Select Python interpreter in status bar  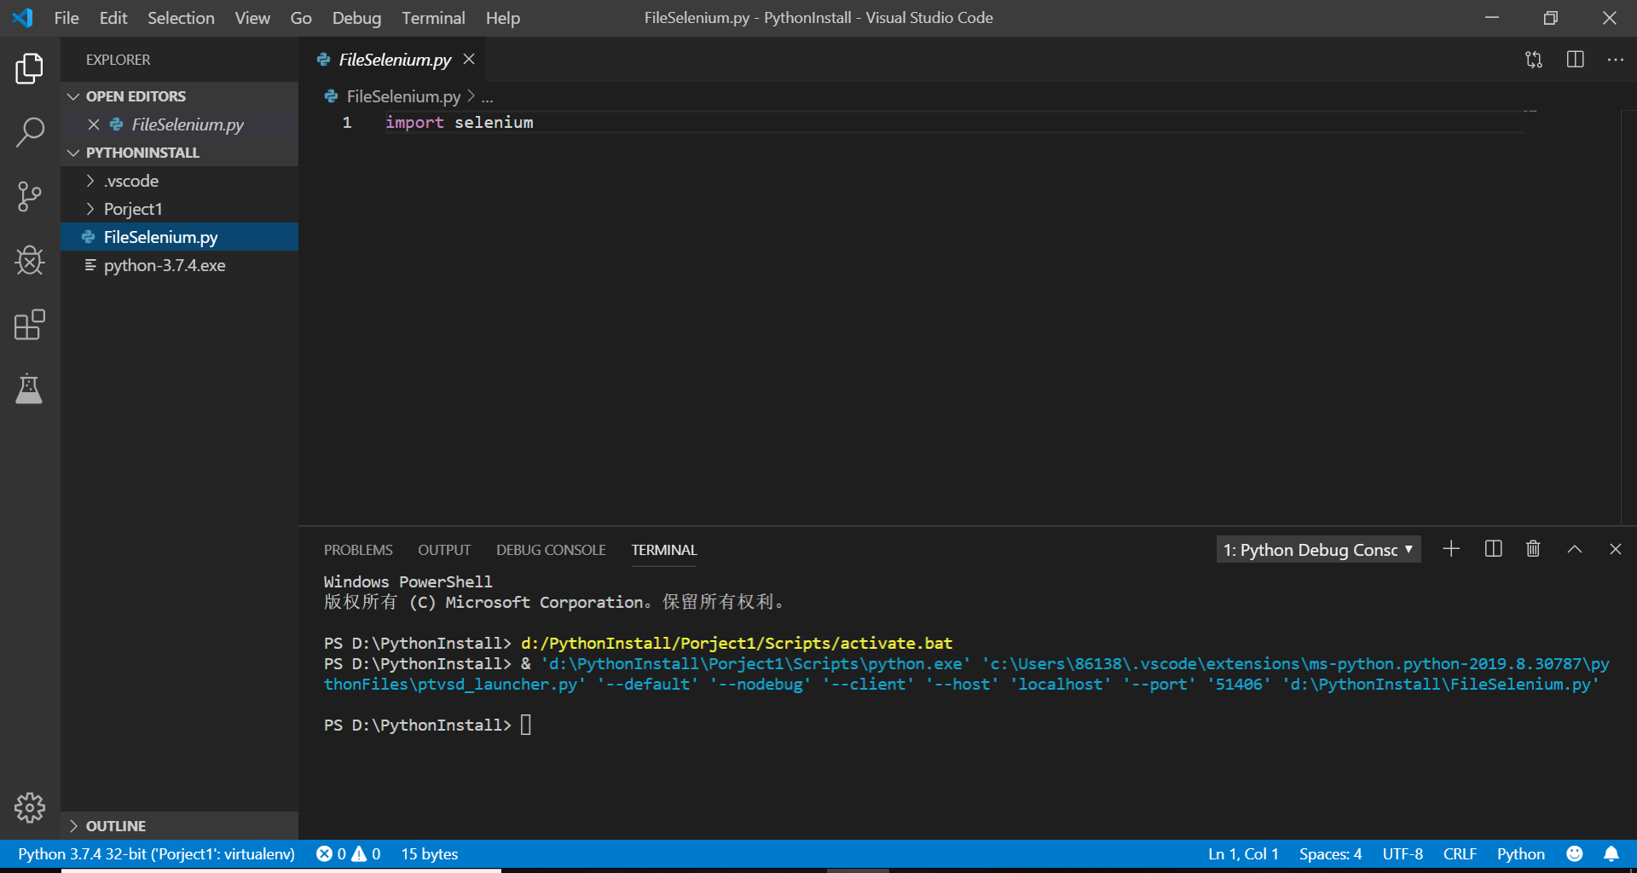[156, 853]
